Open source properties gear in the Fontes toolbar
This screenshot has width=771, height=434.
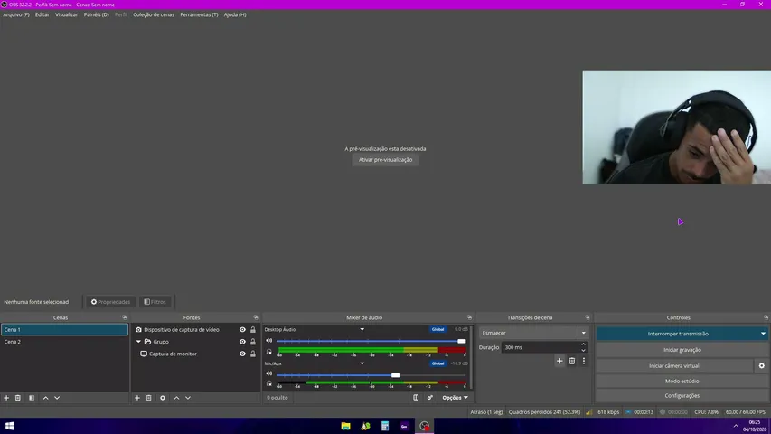click(163, 398)
